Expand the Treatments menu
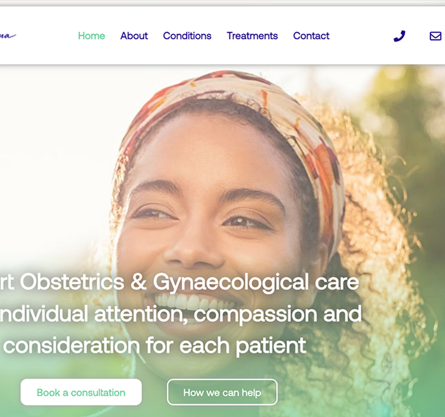 [252, 36]
